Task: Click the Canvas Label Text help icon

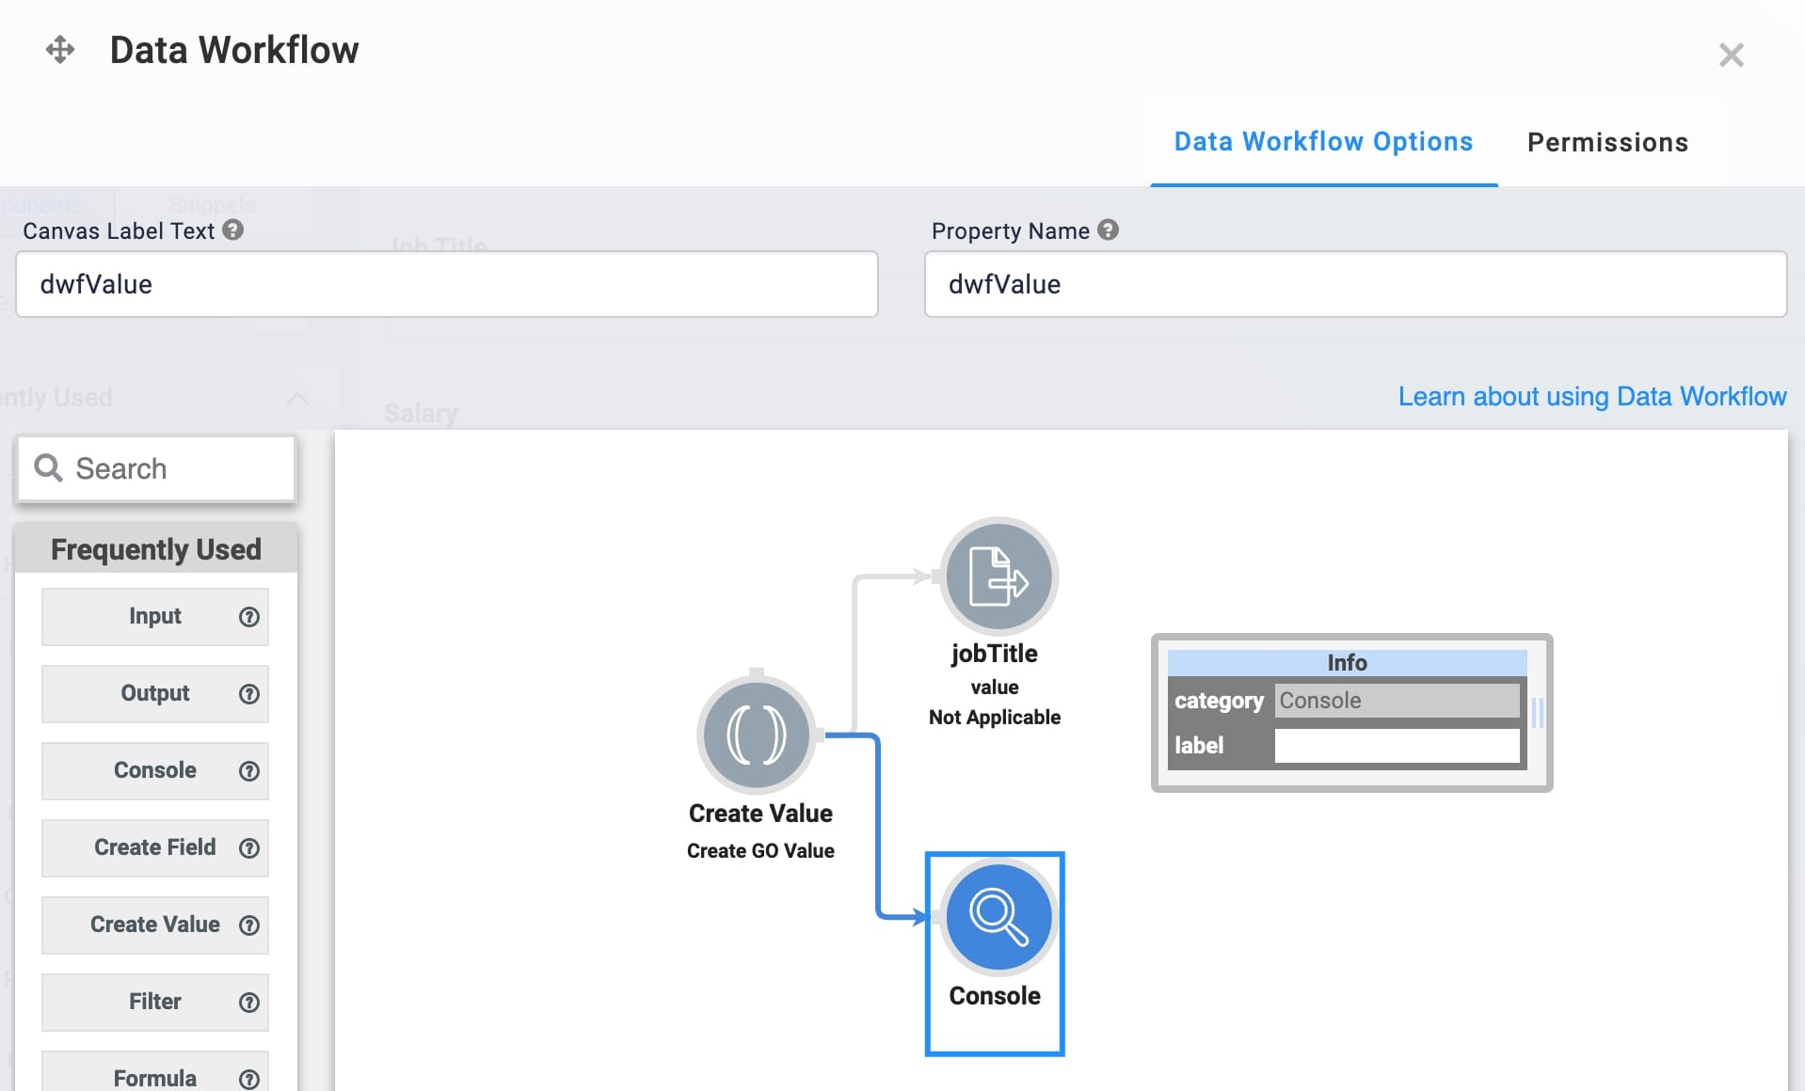Action: coord(233,229)
